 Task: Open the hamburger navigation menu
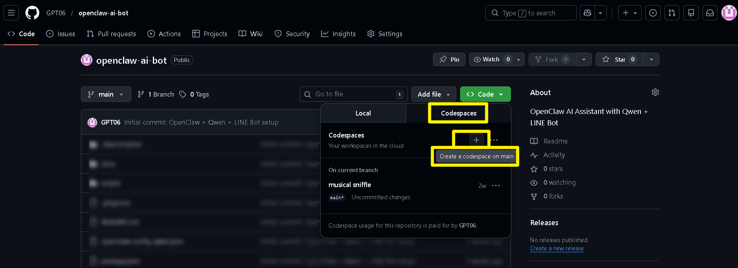11,13
